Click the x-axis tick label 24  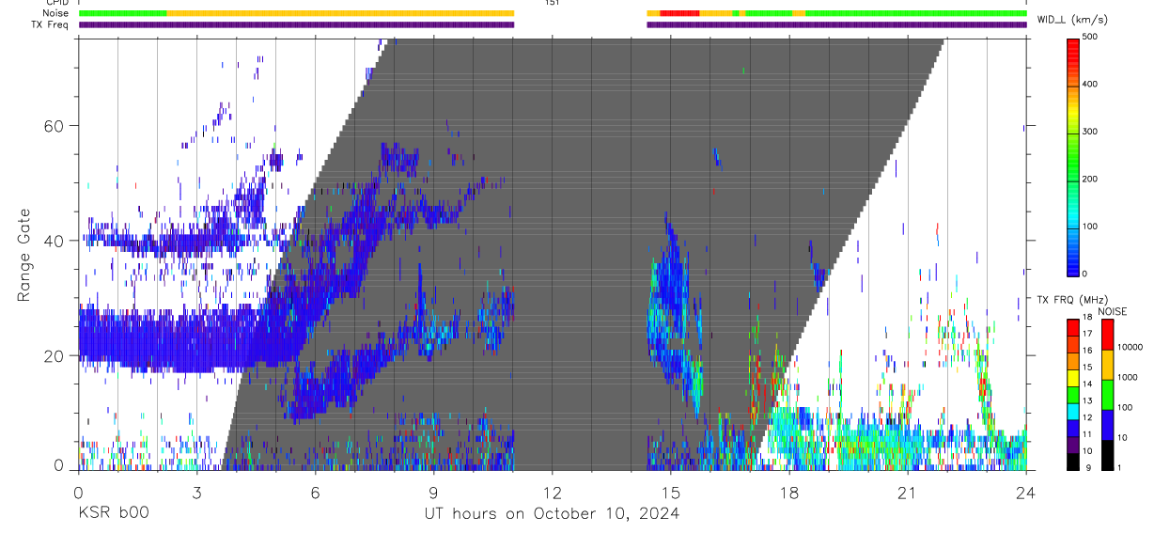[x=1025, y=493]
